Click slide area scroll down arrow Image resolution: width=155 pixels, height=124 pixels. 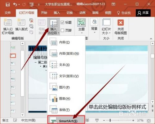(x=153, y=102)
